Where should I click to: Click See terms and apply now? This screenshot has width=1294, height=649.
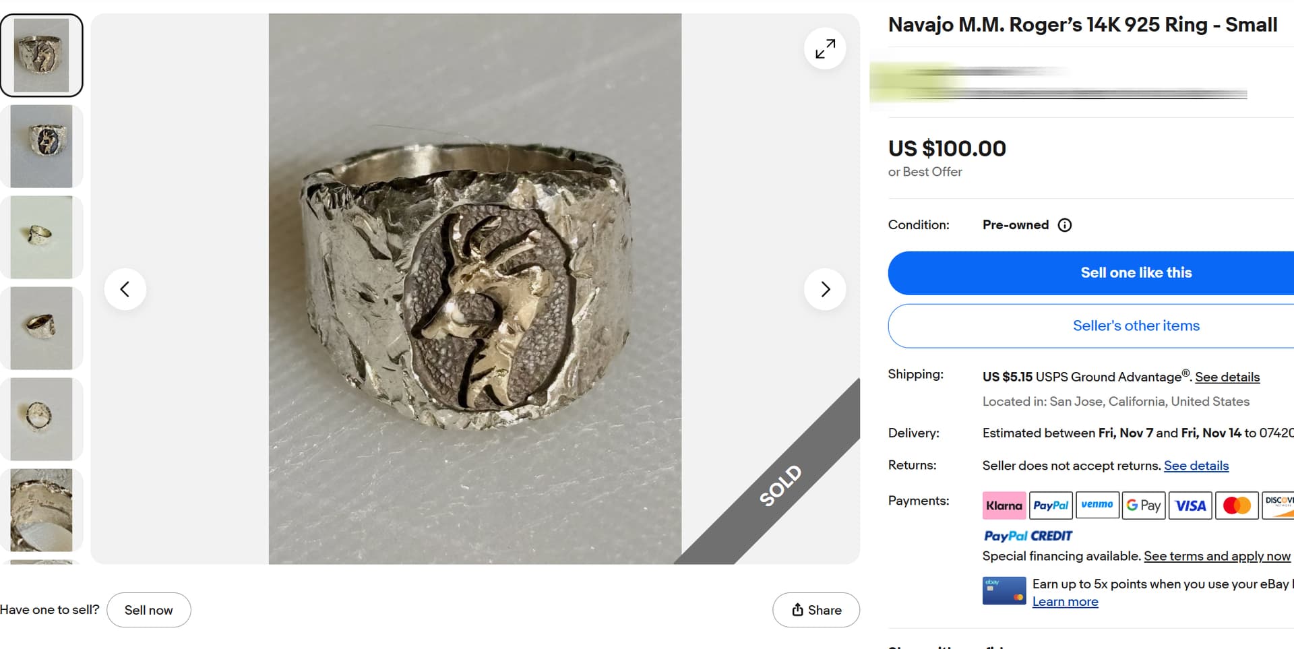tap(1216, 556)
